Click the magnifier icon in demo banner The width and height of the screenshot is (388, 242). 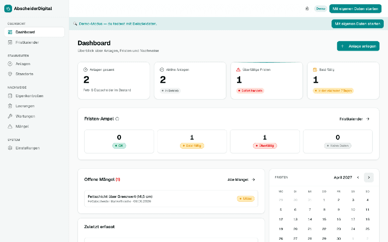coord(75,24)
